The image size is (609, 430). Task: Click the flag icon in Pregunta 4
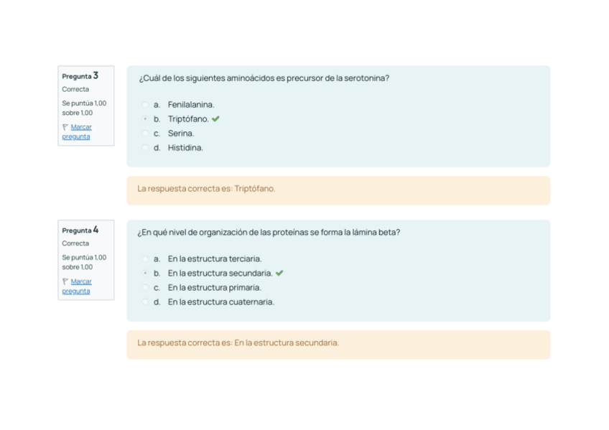click(x=65, y=282)
